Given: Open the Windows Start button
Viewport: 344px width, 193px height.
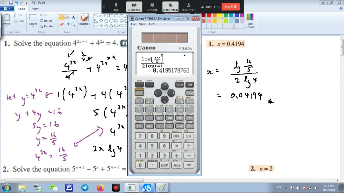Looking at the screenshot, I should click(6, 188).
